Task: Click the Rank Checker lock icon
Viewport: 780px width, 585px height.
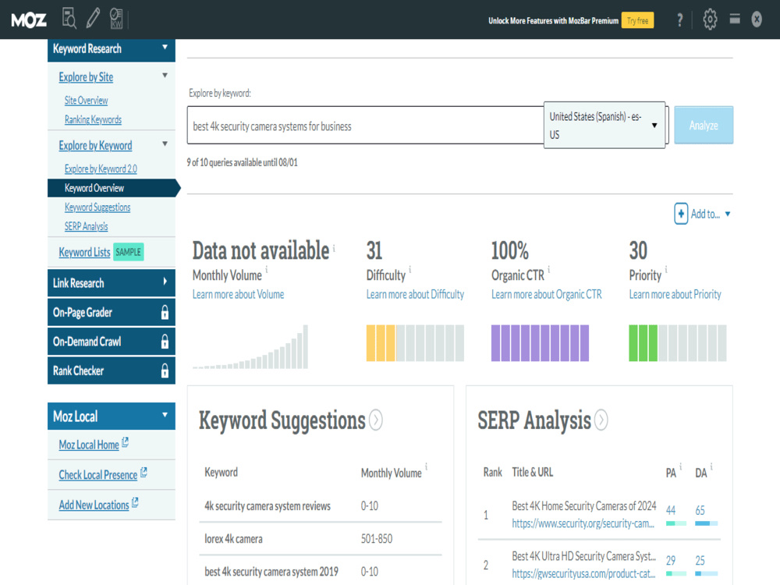Action: coord(165,371)
